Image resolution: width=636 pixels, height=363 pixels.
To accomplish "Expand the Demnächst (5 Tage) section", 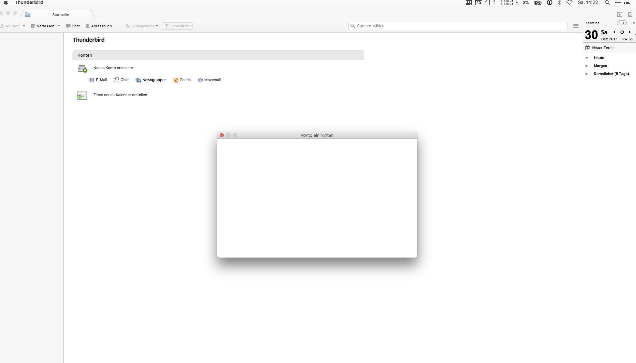I will point(587,74).
